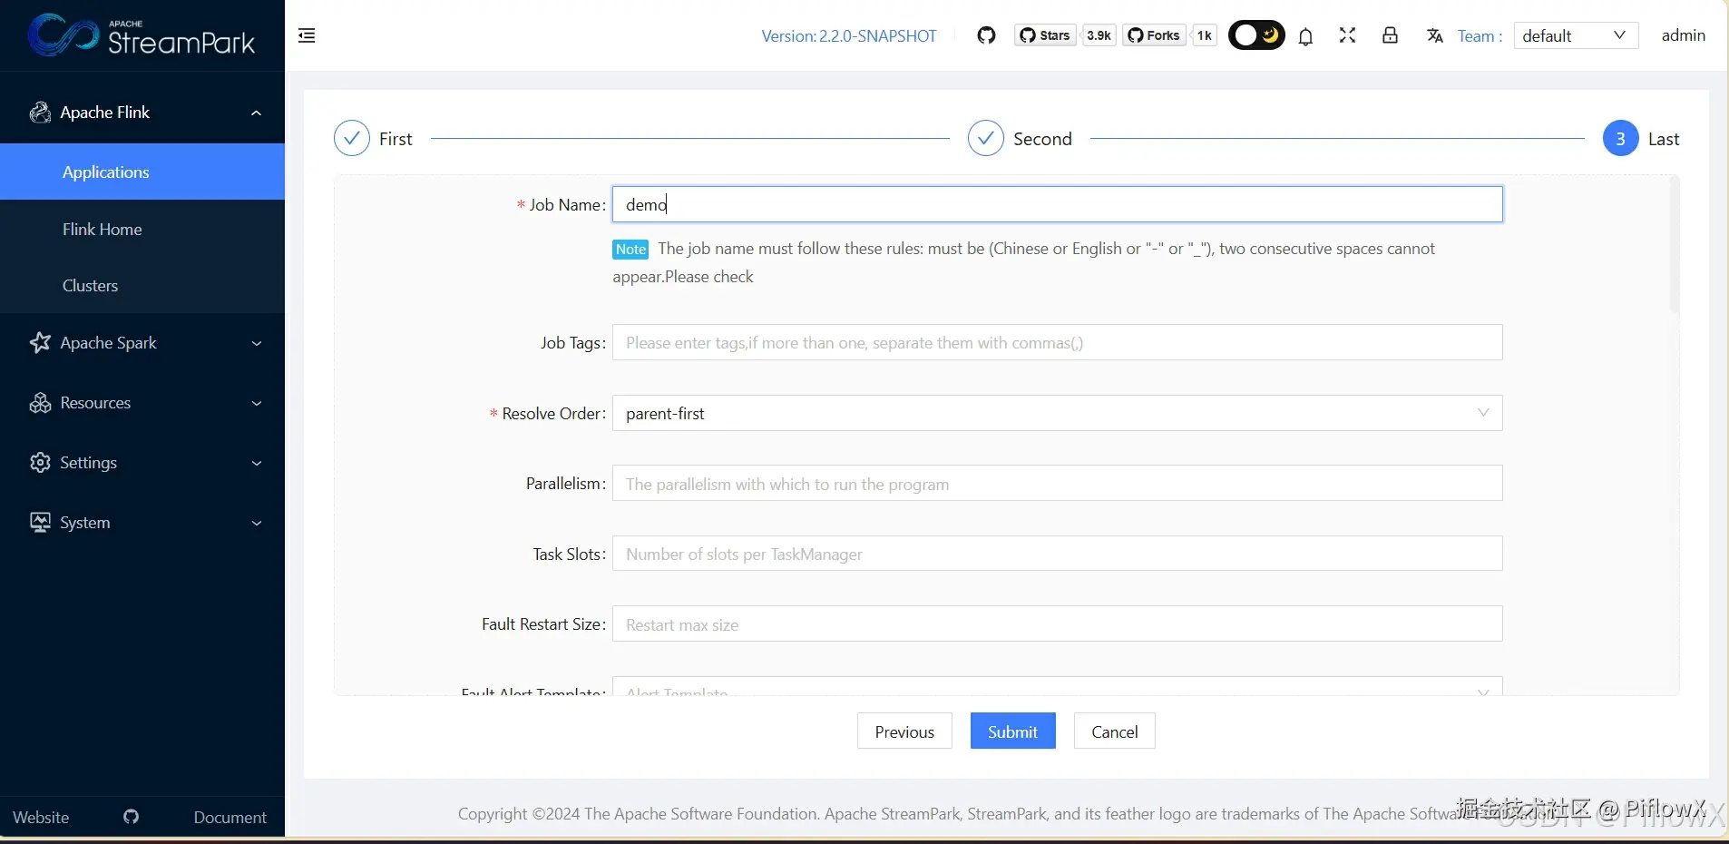The width and height of the screenshot is (1729, 844).
Task: Submit the job form
Action: tap(1013, 731)
